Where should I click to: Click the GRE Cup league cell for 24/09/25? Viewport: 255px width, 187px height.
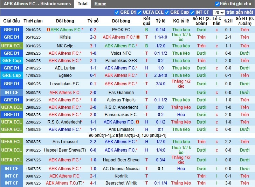click(x=12, y=61)
